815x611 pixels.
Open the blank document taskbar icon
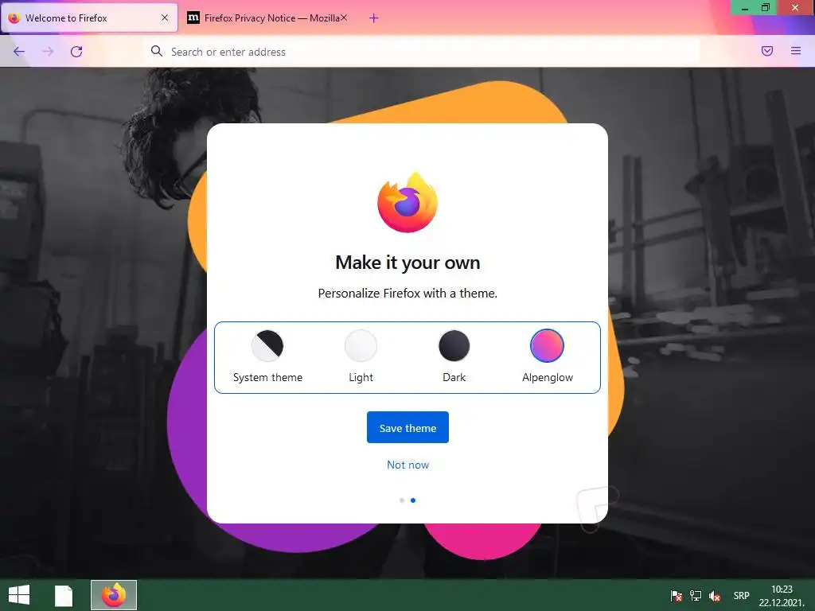coord(64,595)
